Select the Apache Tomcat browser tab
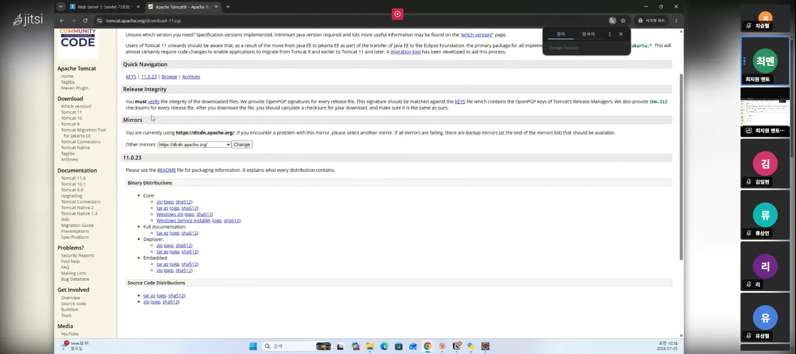 [x=183, y=7]
